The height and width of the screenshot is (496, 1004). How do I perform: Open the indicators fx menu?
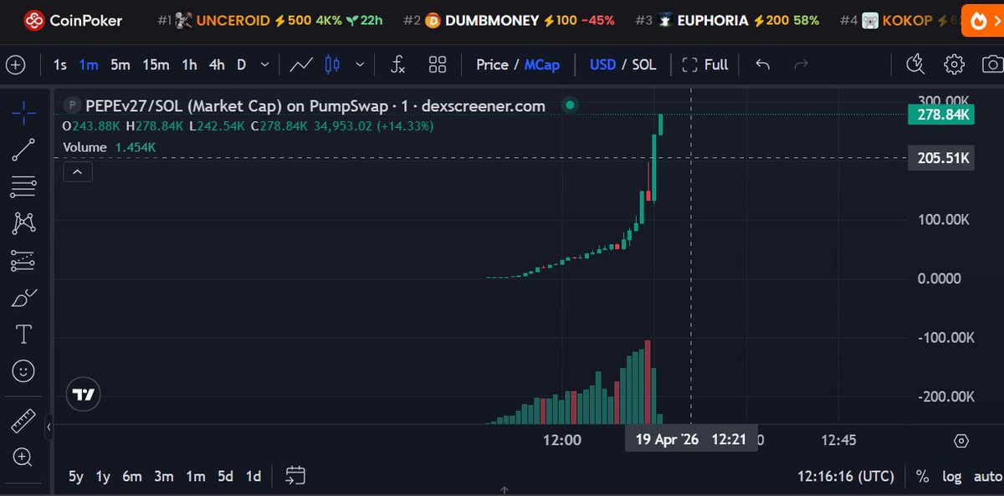(x=398, y=64)
